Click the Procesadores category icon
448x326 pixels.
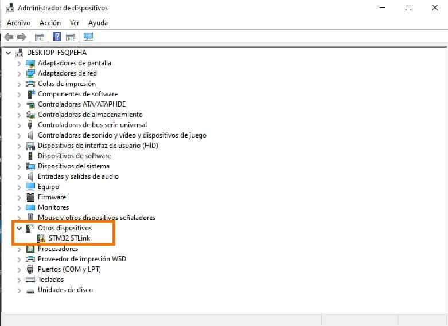tap(31, 249)
